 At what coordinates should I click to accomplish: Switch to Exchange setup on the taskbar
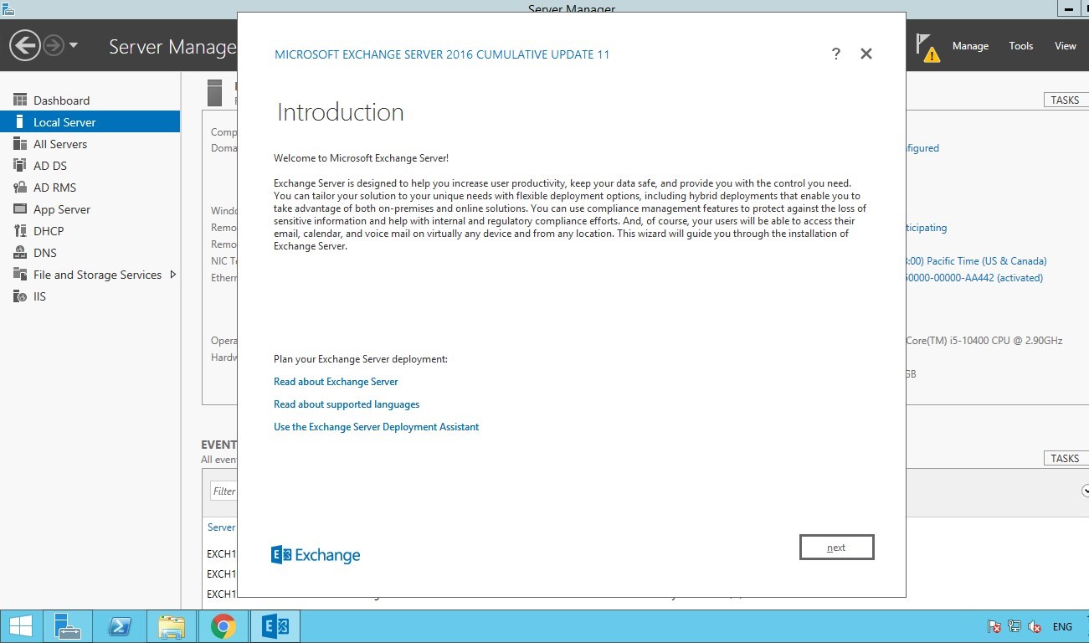point(275,626)
